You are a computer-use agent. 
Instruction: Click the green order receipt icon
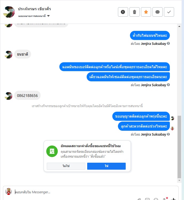(x=52, y=151)
